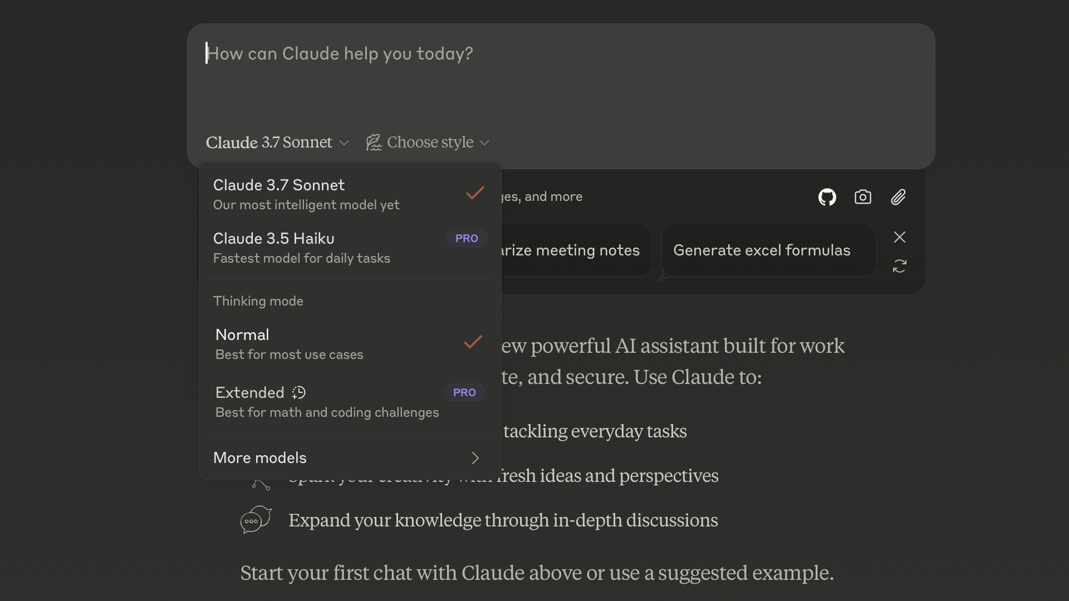This screenshot has width=1069, height=601.
Task: Take a screenshot using the camera icon
Action: 862,197
